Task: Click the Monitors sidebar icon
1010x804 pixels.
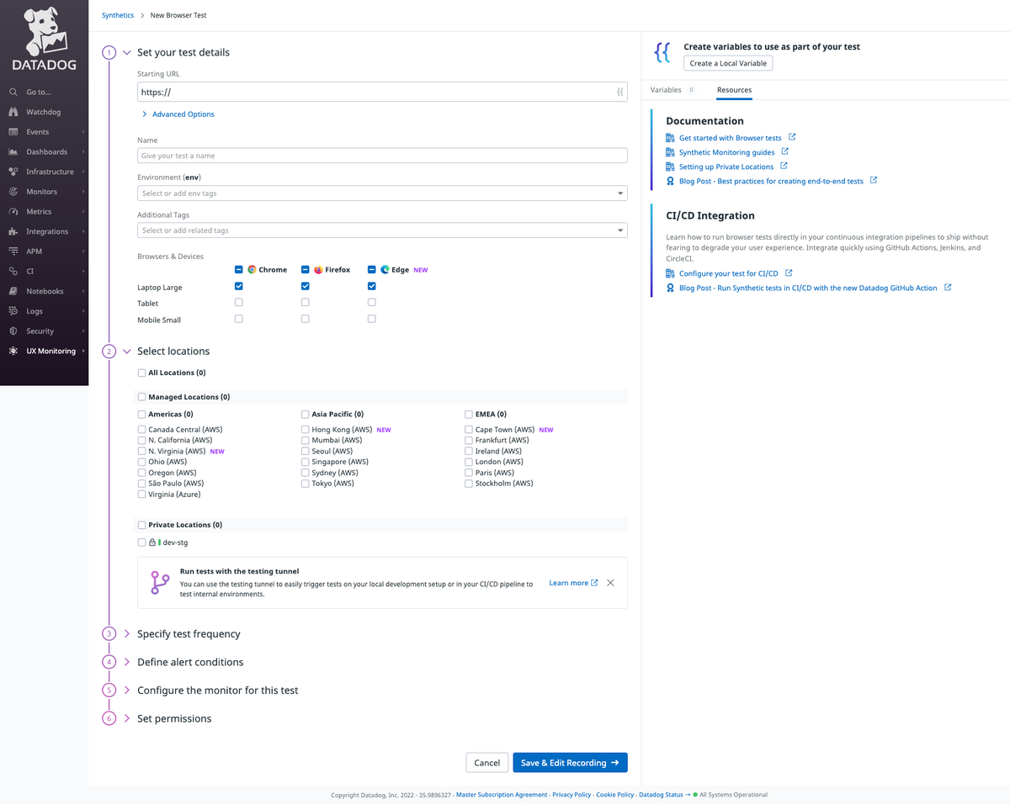Action: click(x=13, y=192)
